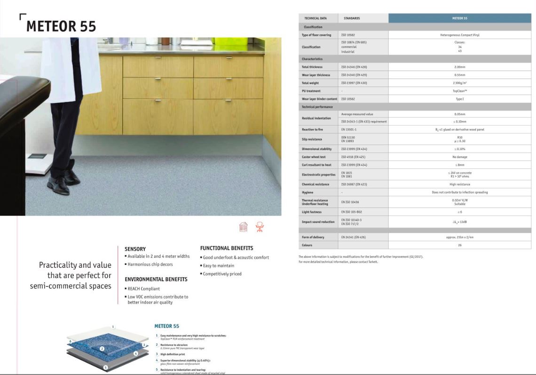Image resolution: width=536 pixels, height=375 pixels.
Task: Click the "High resistance" value
Action: pos(460,184)
